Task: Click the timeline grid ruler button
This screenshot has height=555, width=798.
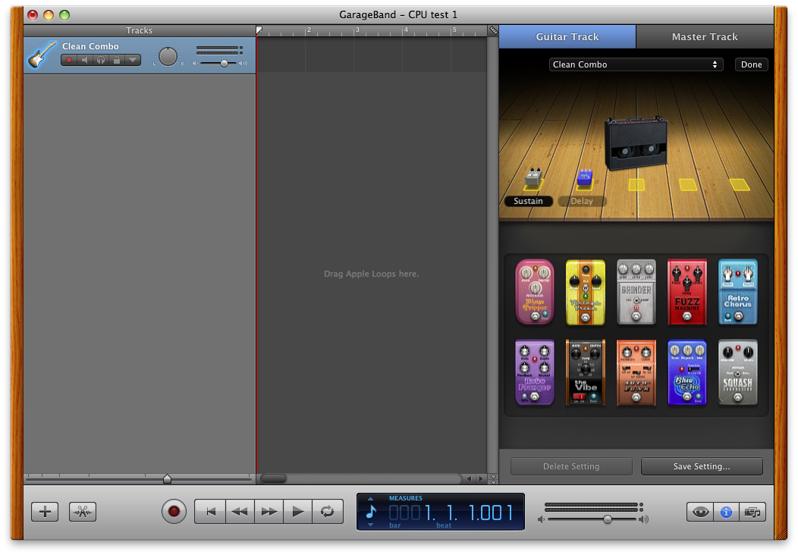Action: [x=493, y=30]
